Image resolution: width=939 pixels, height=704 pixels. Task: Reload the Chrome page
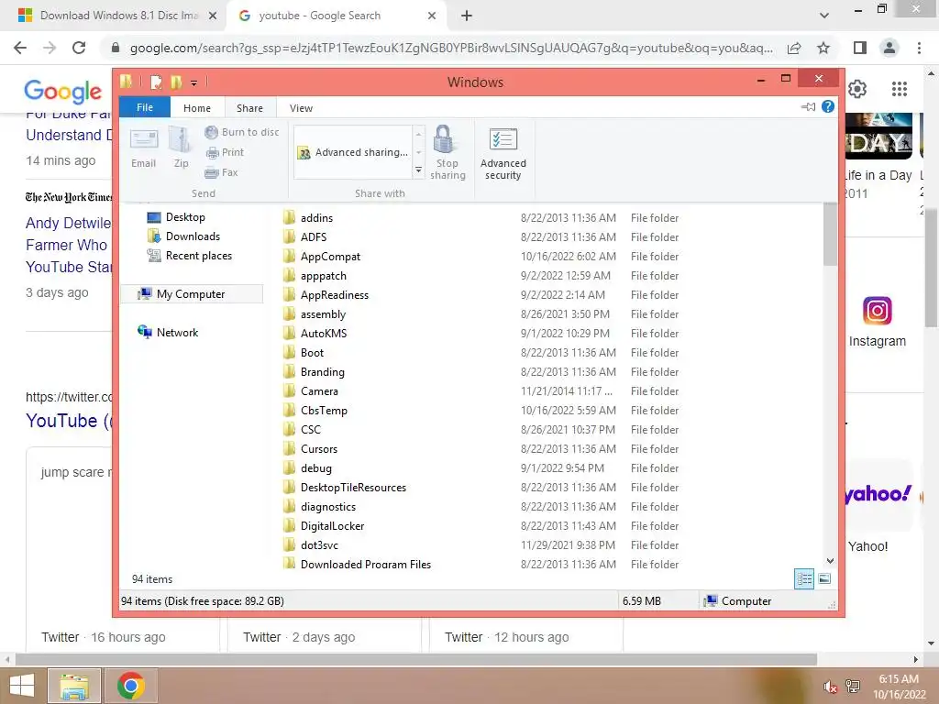[x=79, y=48]
